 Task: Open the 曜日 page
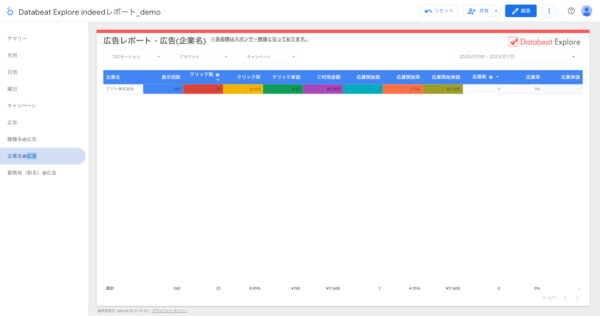43,89
